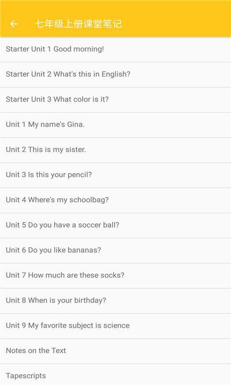The width and height of the screenshot is (231, 385).
Task: Open Unit 7 How much are these socks?
Action: (115, 275)
